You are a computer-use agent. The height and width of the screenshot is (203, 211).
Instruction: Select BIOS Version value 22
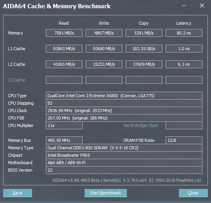coord(124,170)
